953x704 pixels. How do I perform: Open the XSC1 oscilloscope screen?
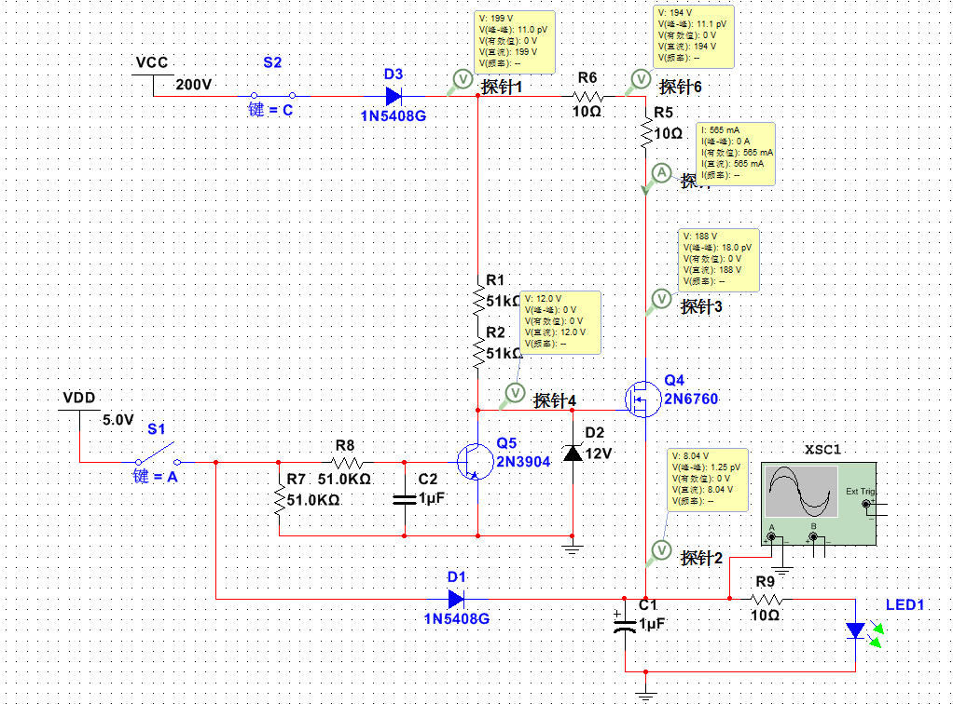tap(801, 491)
